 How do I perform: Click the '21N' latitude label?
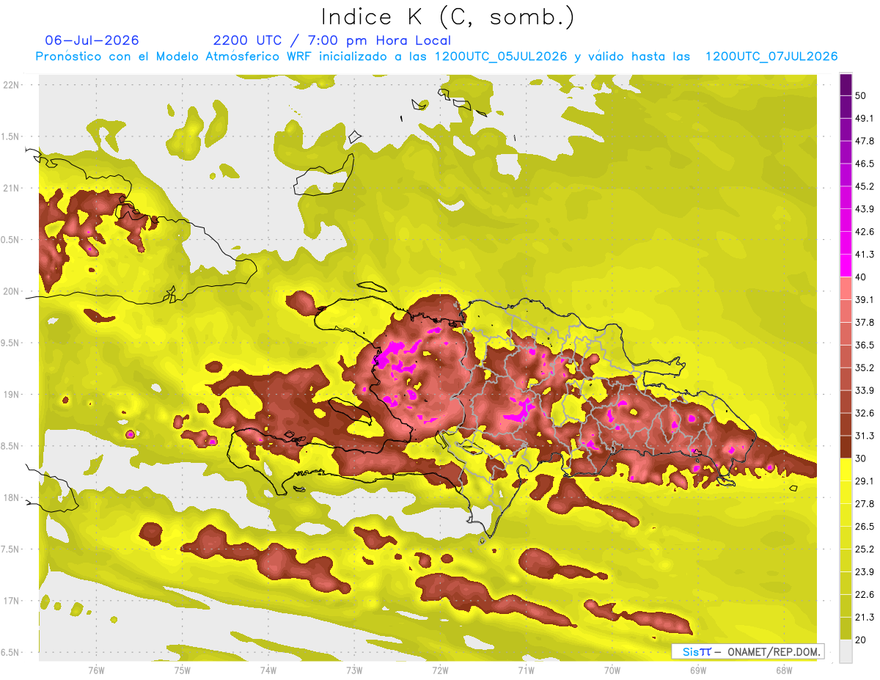point(12,188)
